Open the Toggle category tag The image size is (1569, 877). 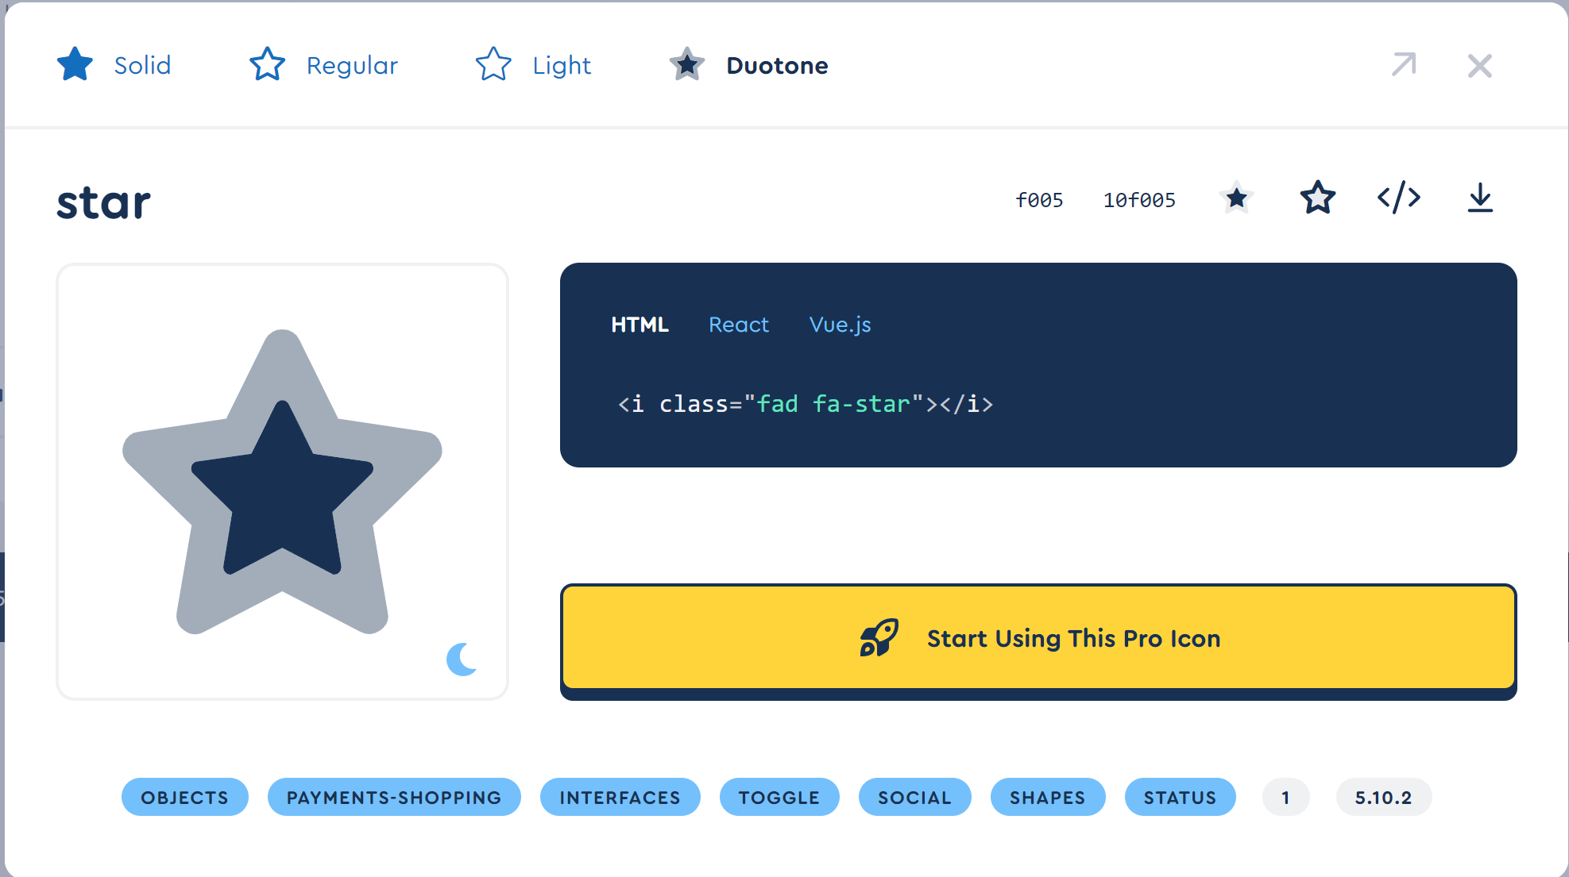click(779, 797)
